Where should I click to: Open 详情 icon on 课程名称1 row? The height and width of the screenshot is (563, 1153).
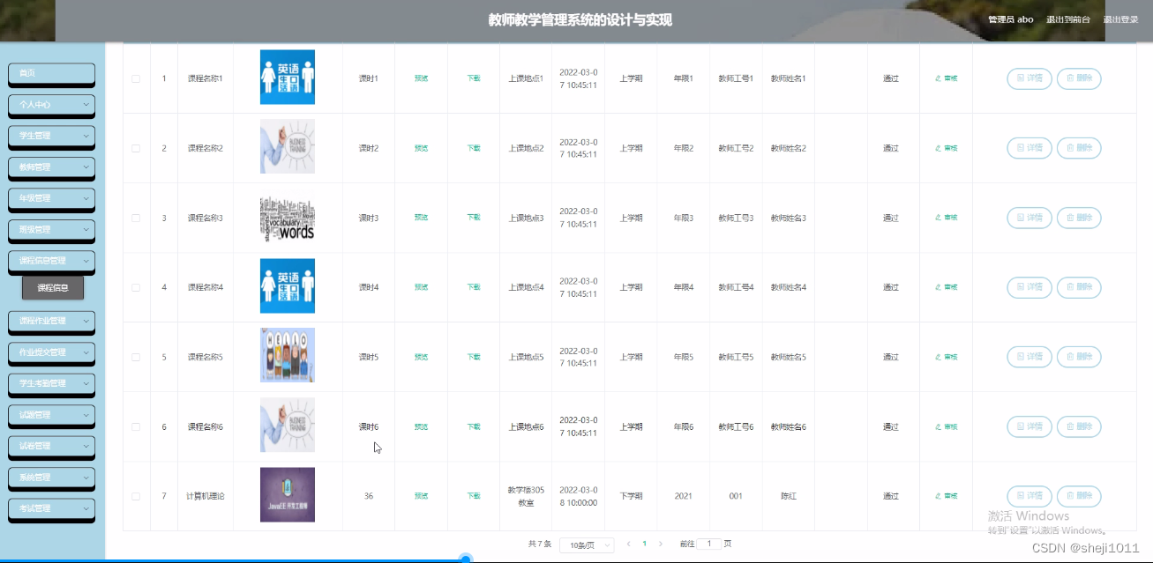1029,78
